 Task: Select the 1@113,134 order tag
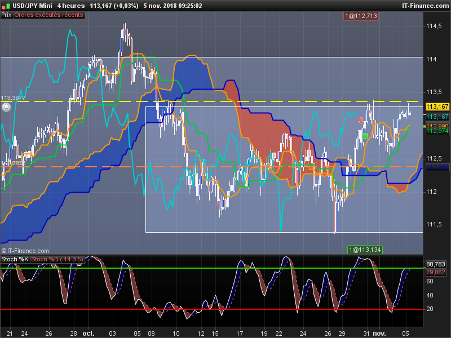click(x=365, y=250)
